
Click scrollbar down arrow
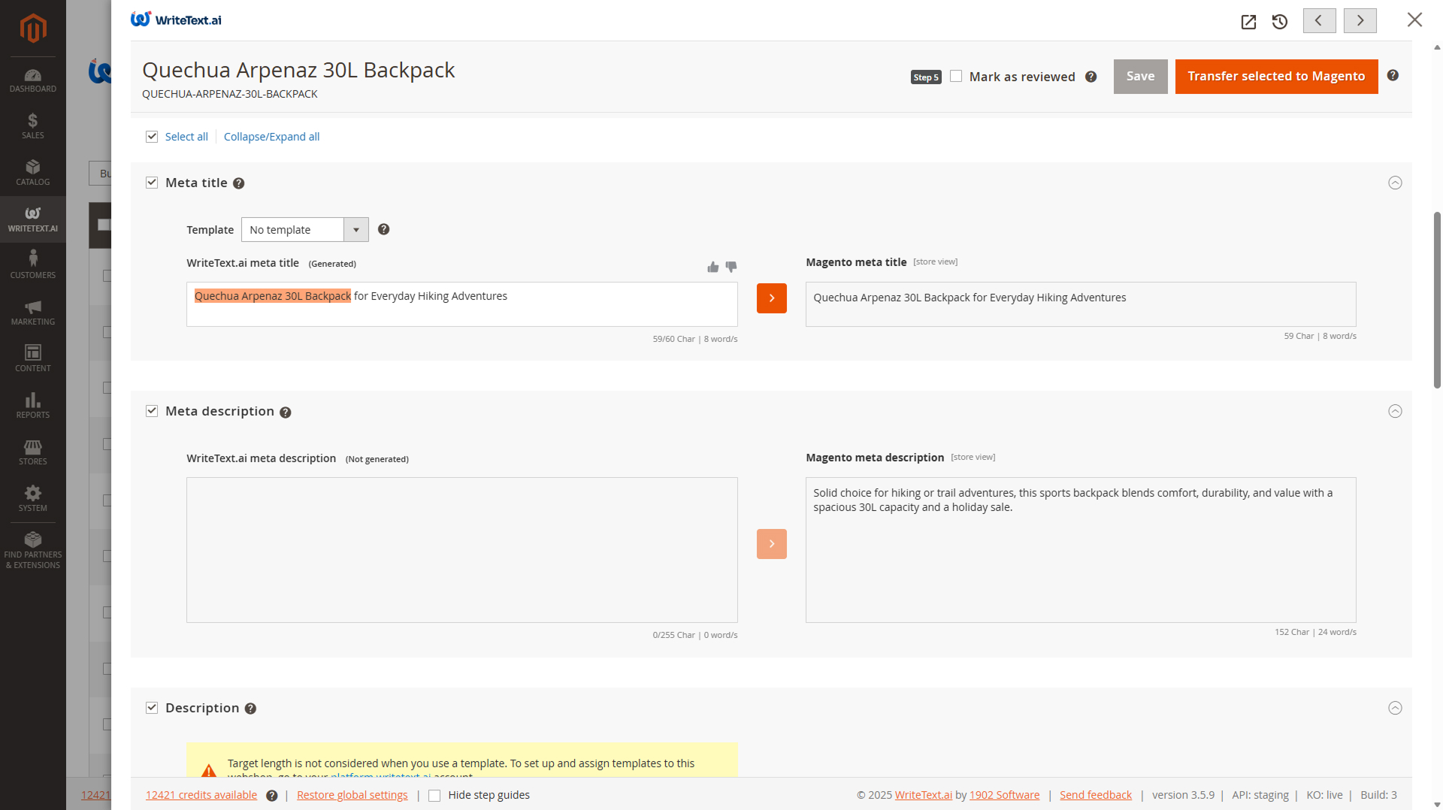coord(1437,804)
